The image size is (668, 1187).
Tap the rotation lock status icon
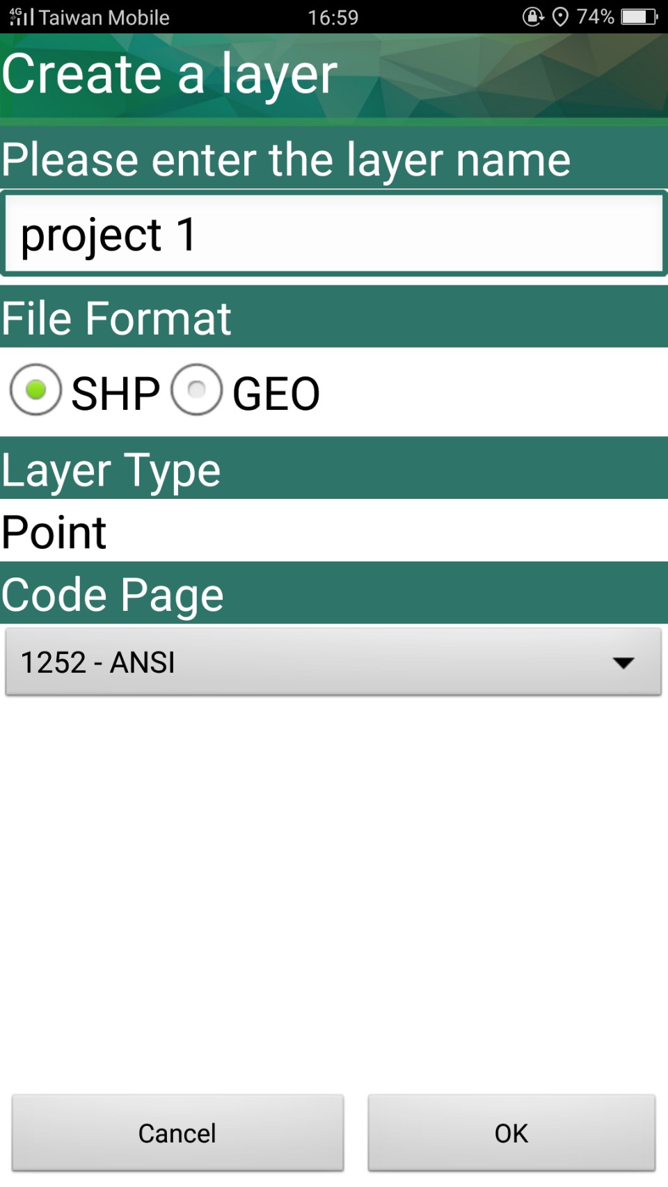click(533, 17)
